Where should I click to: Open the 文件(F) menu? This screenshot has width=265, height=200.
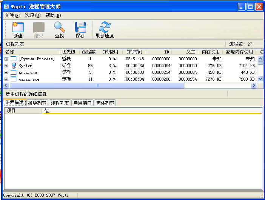pos(12,15)
